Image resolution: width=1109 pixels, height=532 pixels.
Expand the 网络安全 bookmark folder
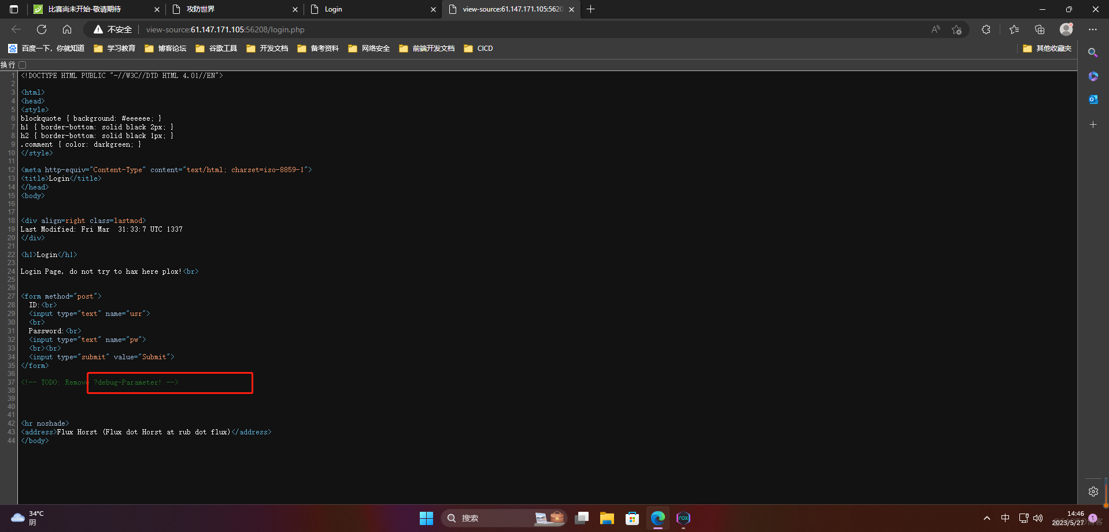click(x=369, y=49)
